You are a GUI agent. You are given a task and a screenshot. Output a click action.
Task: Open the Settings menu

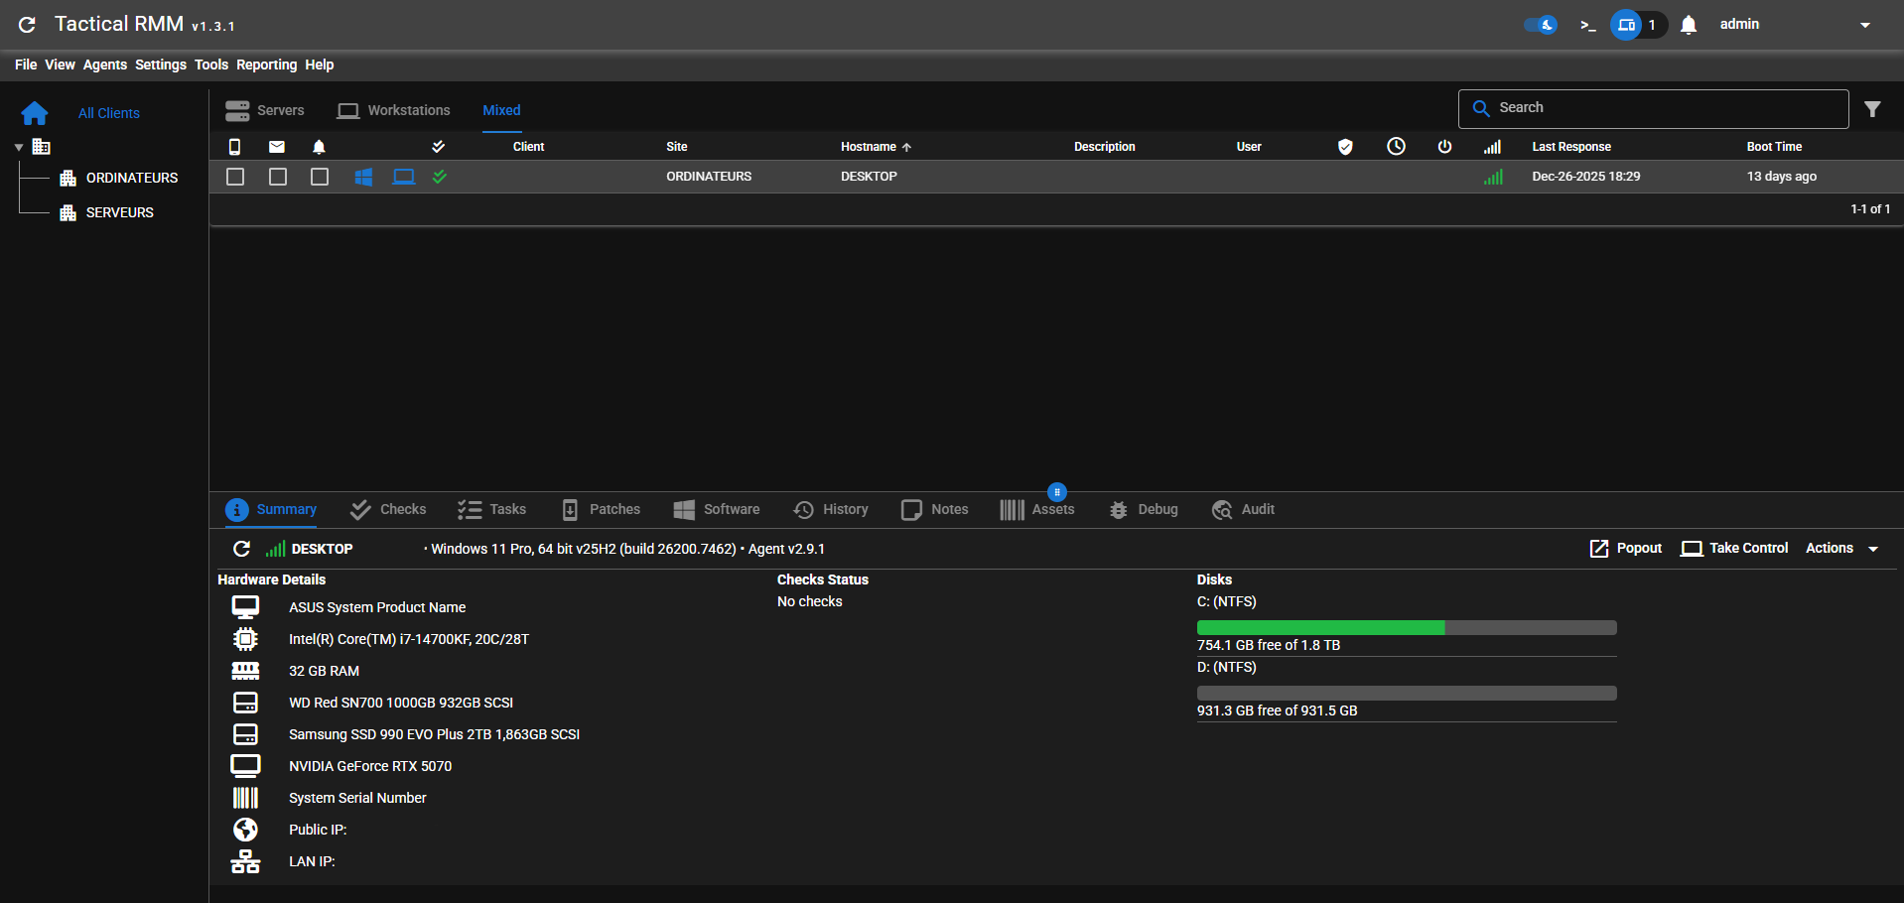pos(160,64)
